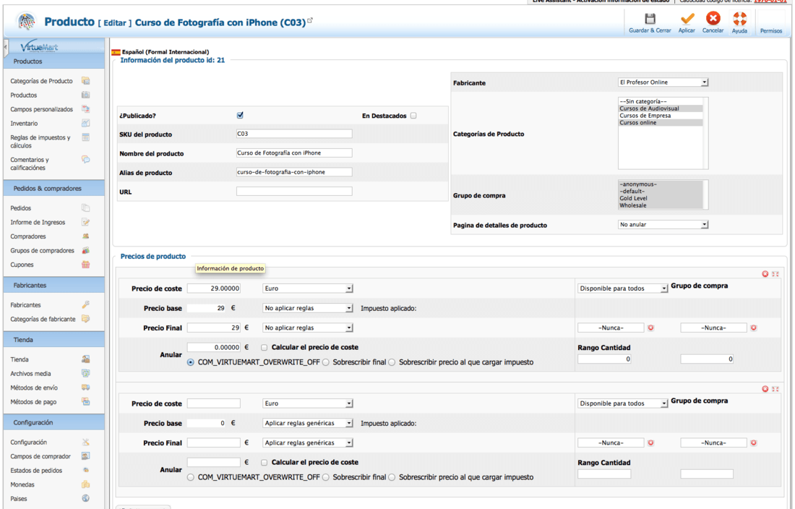Click the Reglas de impuestos icon

pos(86,137)
